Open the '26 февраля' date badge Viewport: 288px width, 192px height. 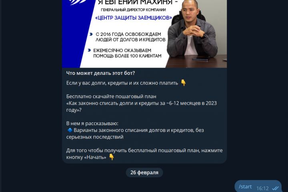tap(144, 172)
